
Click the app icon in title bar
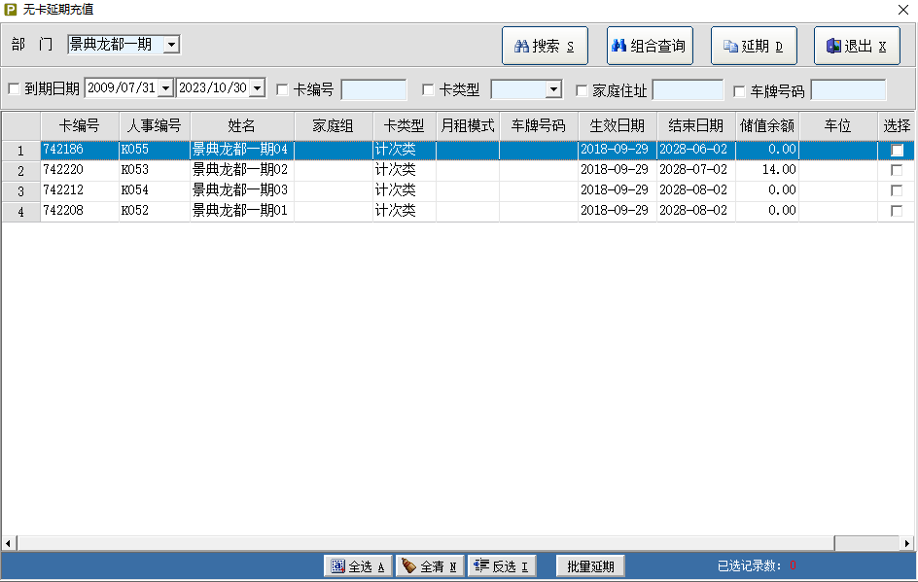click(11, 9)
